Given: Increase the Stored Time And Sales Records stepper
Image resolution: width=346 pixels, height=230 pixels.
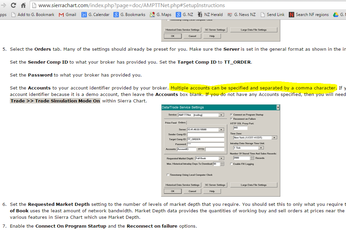Looking at the screenshot, I should coord(252,157).
